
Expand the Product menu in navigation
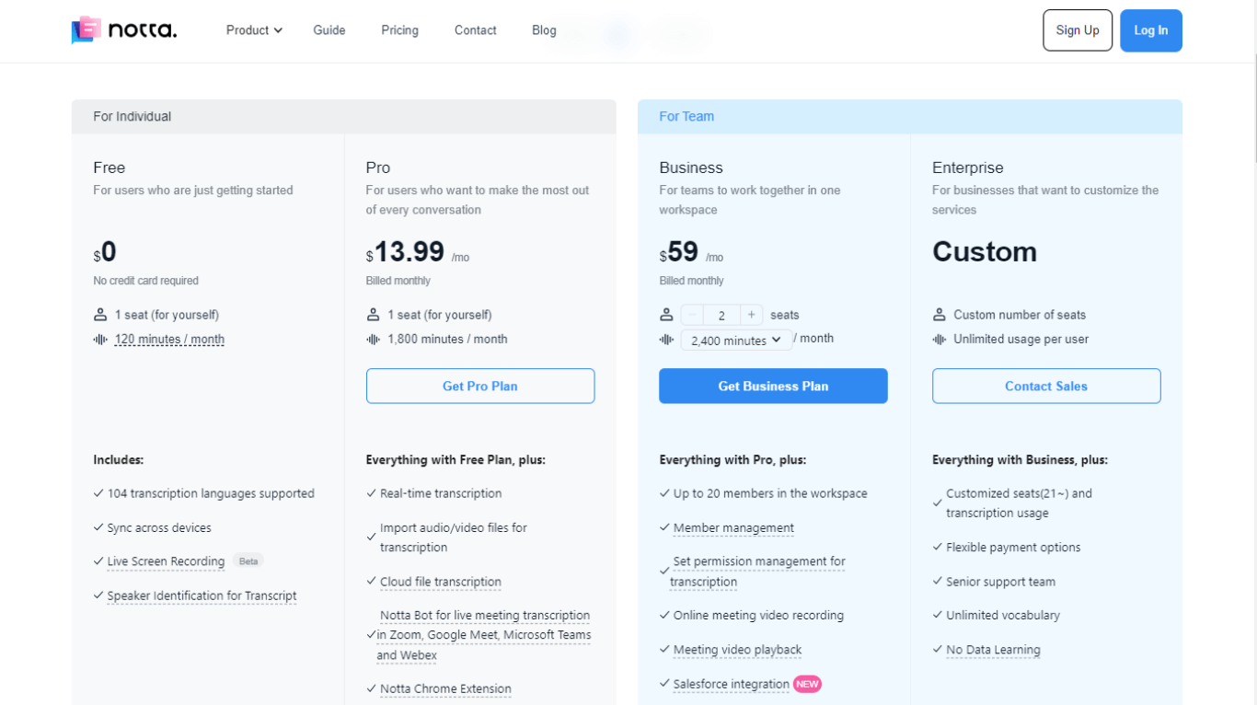(x=254, y=30)
